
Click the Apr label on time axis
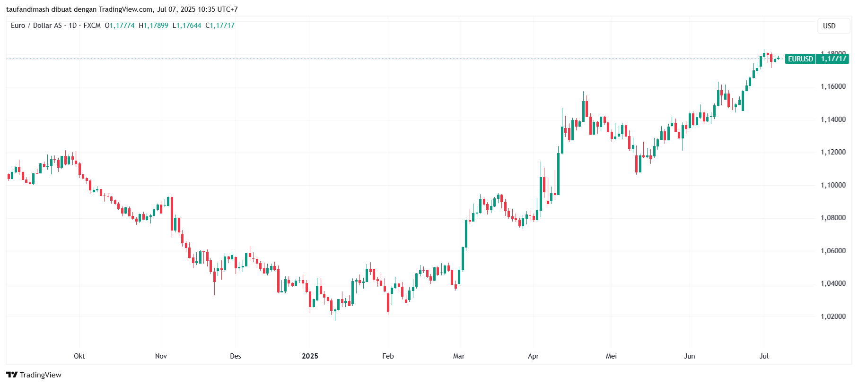point(534,356)
